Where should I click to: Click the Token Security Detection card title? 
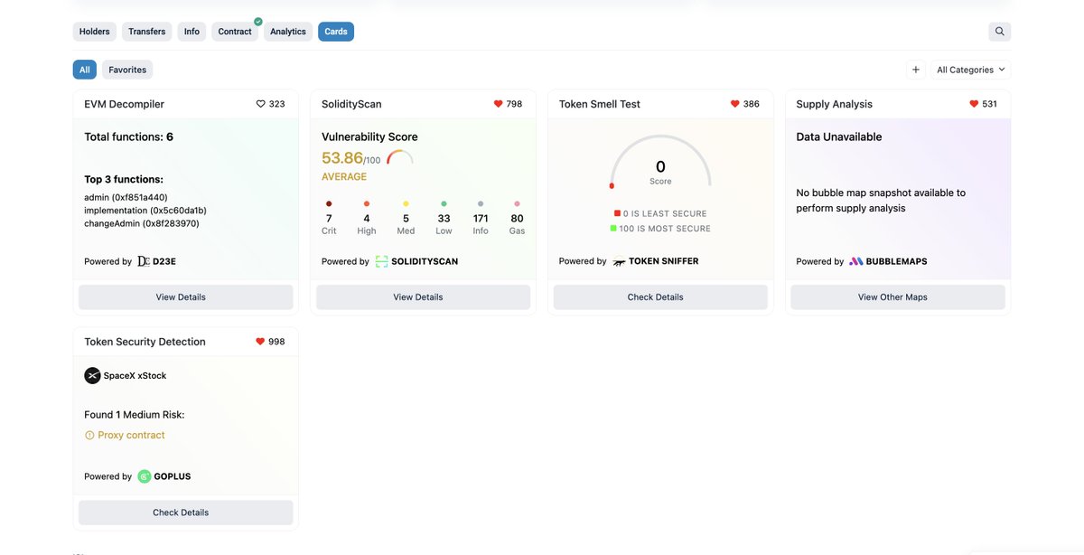coord(145,342)
